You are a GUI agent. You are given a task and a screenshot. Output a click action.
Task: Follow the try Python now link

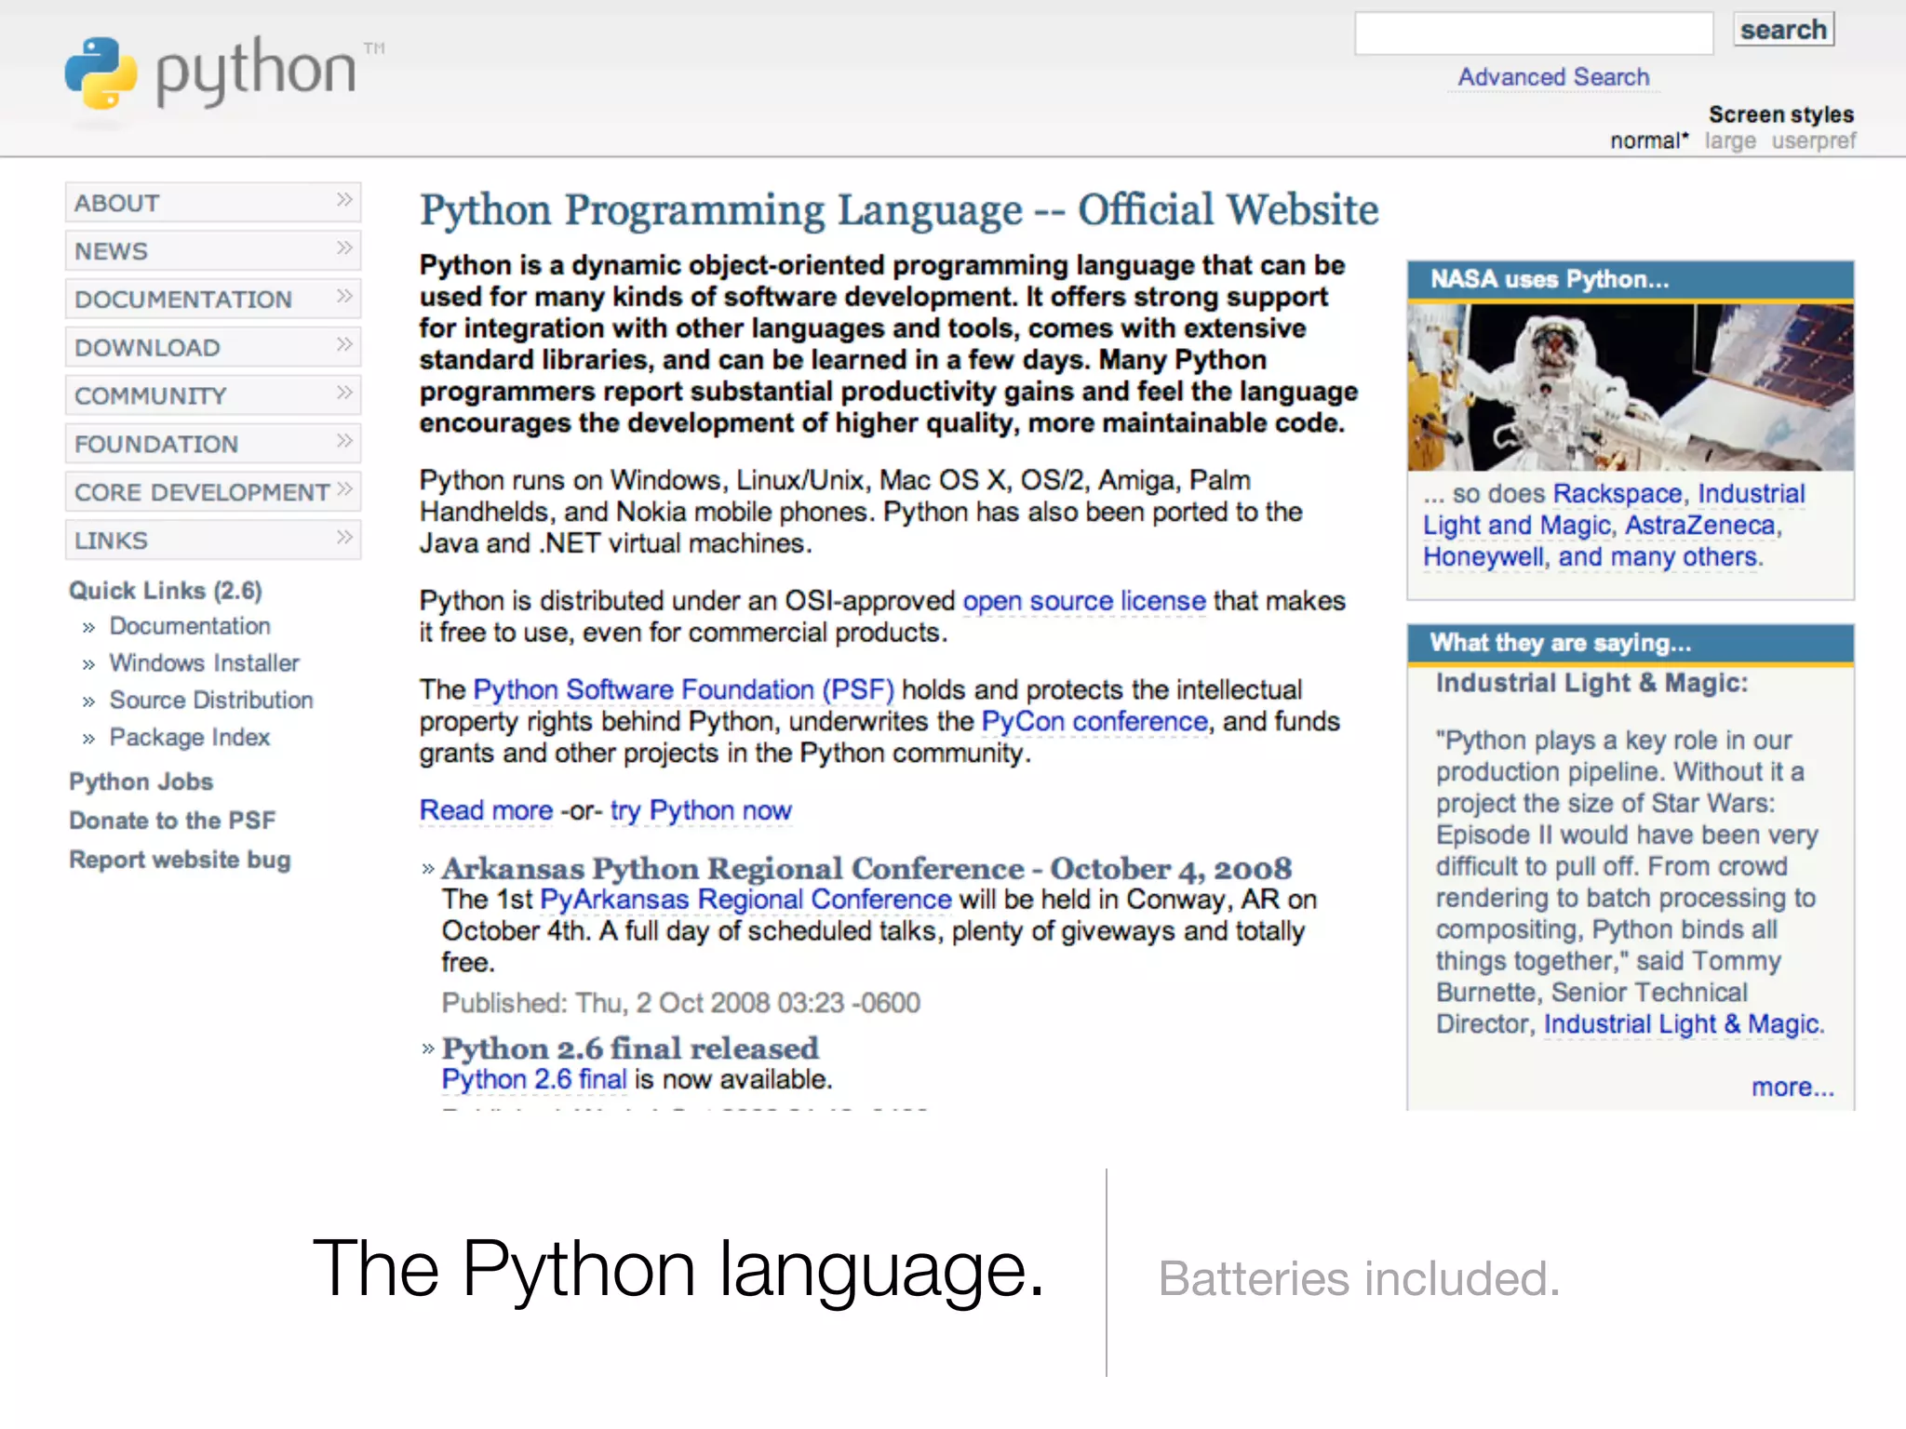(701, 810)
